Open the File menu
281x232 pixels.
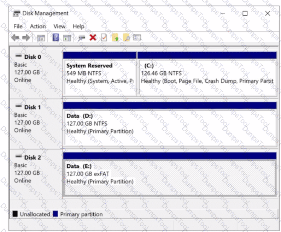click(18, 26)
